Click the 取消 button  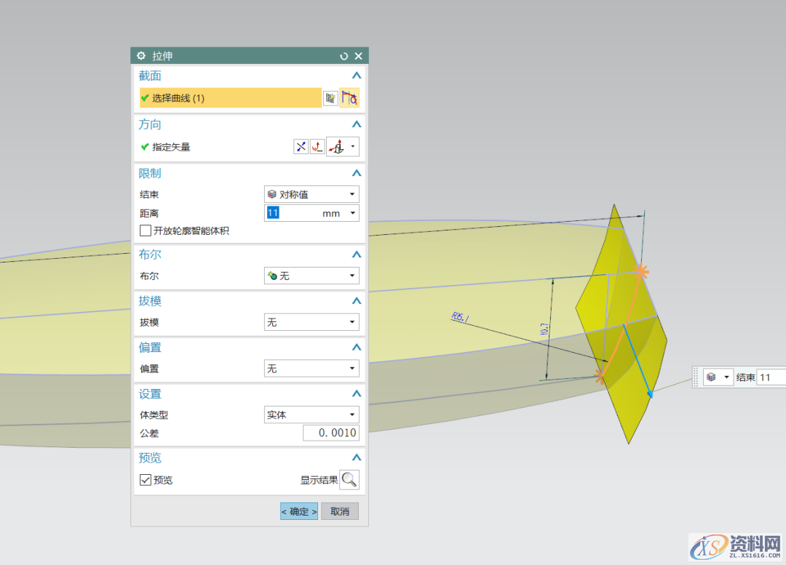coord(340,511)
